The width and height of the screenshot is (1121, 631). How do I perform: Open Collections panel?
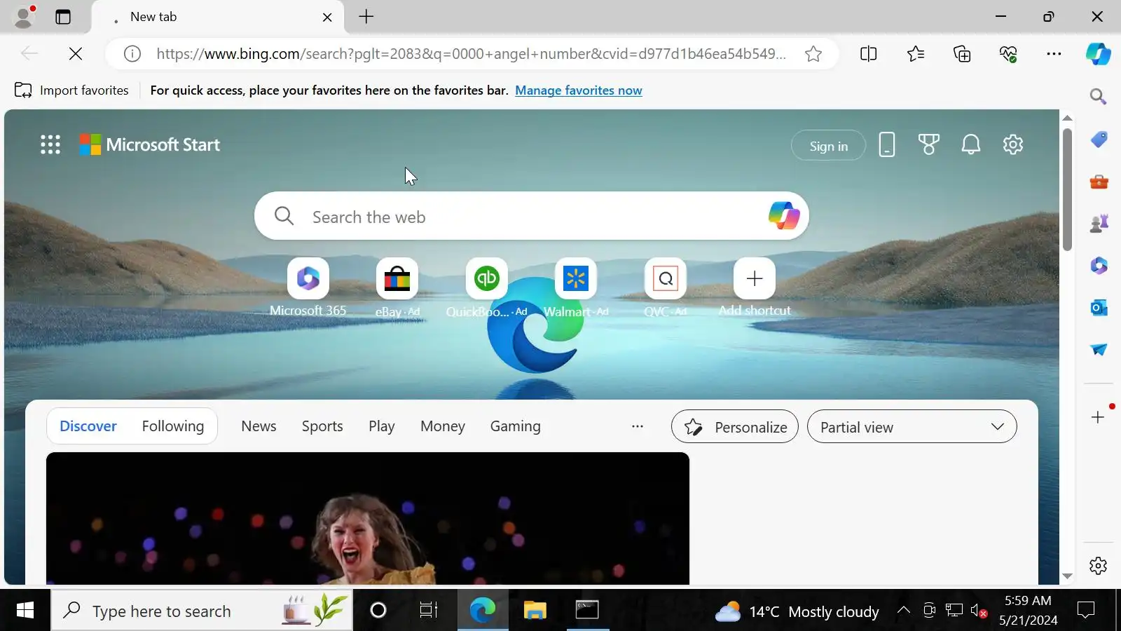[962, 54]
